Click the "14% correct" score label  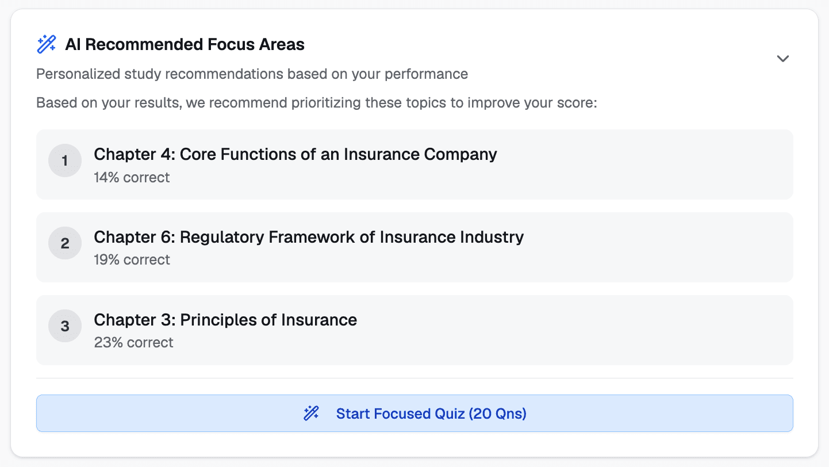pos(132,178)
